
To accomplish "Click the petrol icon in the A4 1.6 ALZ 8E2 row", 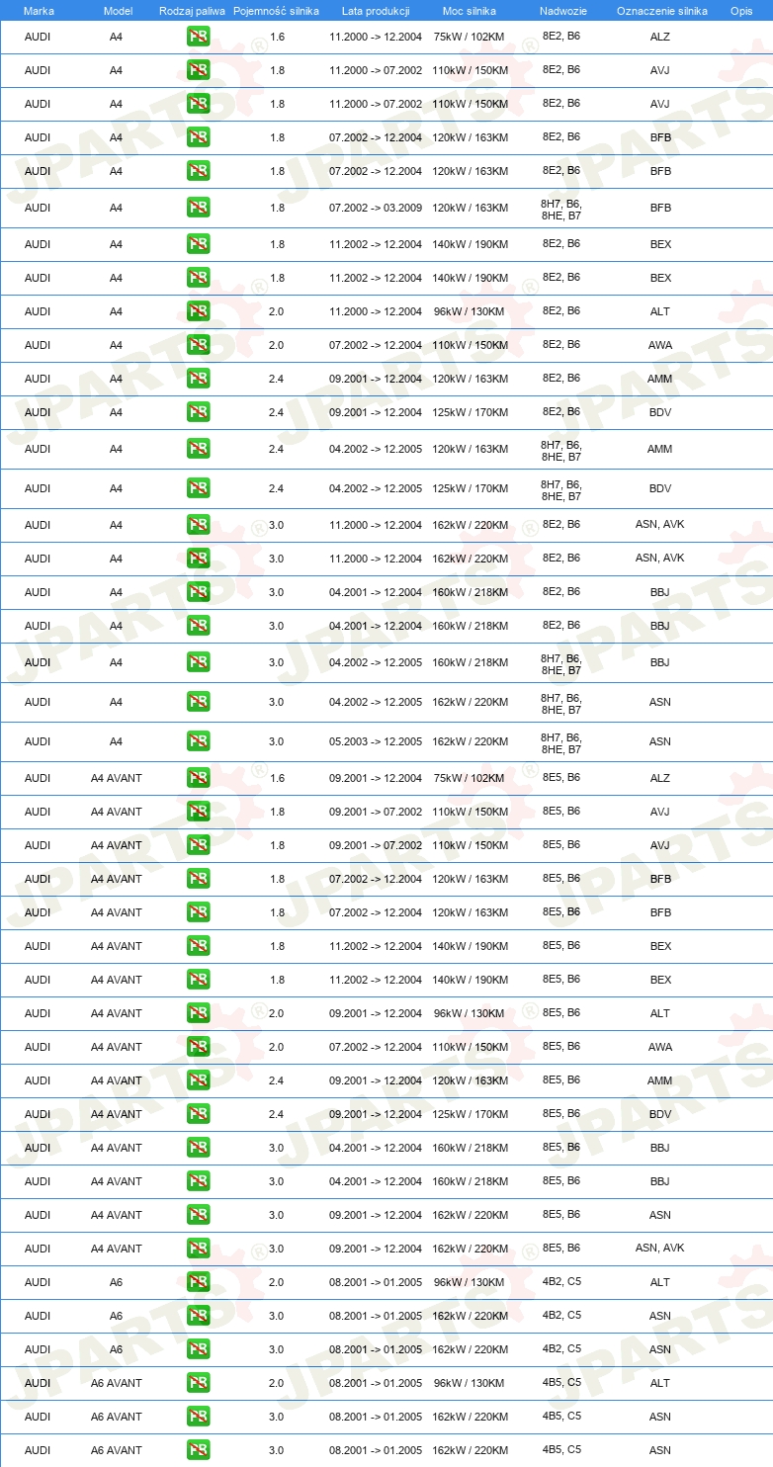I will (198, 37).
